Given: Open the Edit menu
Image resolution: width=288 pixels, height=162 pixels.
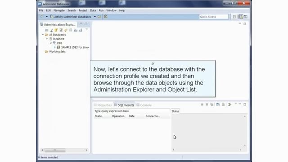Looking at the screenshot, I should [x=48, y=10].
